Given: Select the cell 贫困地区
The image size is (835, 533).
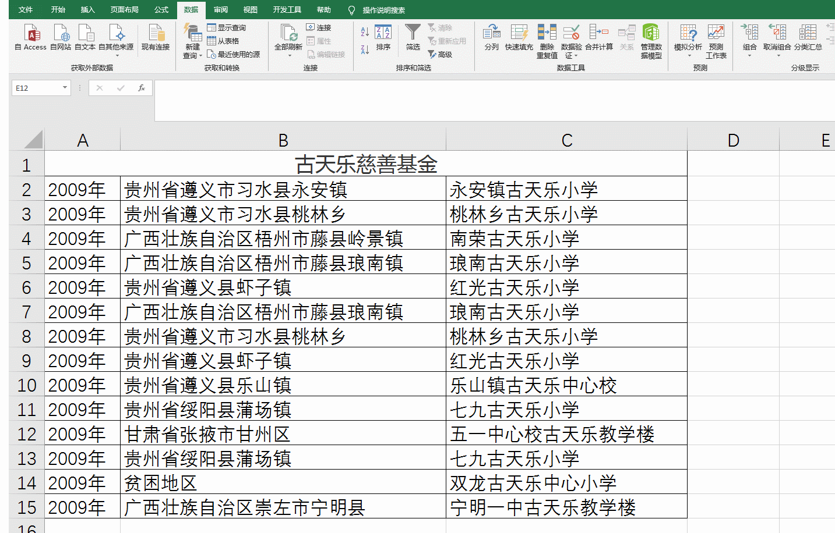Looking at the screenshot, I should coord(283,482).
